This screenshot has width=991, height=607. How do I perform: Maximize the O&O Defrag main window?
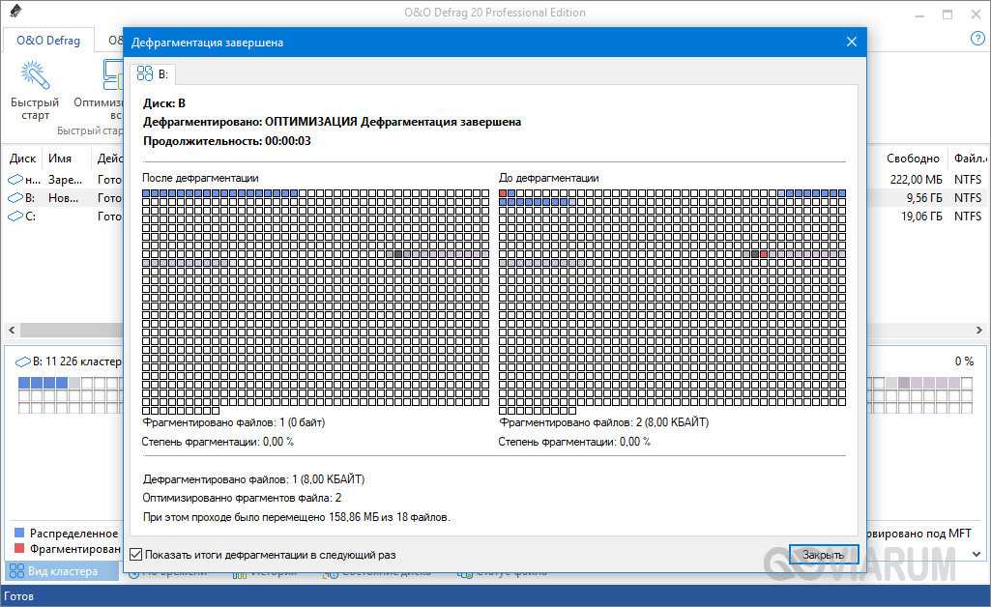pyautogui.click(x=947, y=14)
